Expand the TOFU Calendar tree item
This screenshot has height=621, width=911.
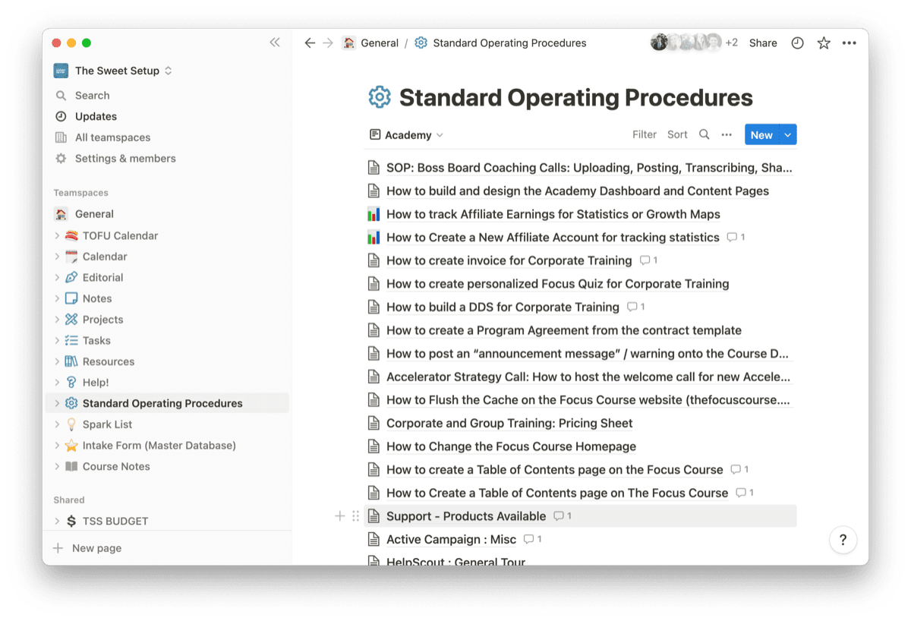(57, 235)
